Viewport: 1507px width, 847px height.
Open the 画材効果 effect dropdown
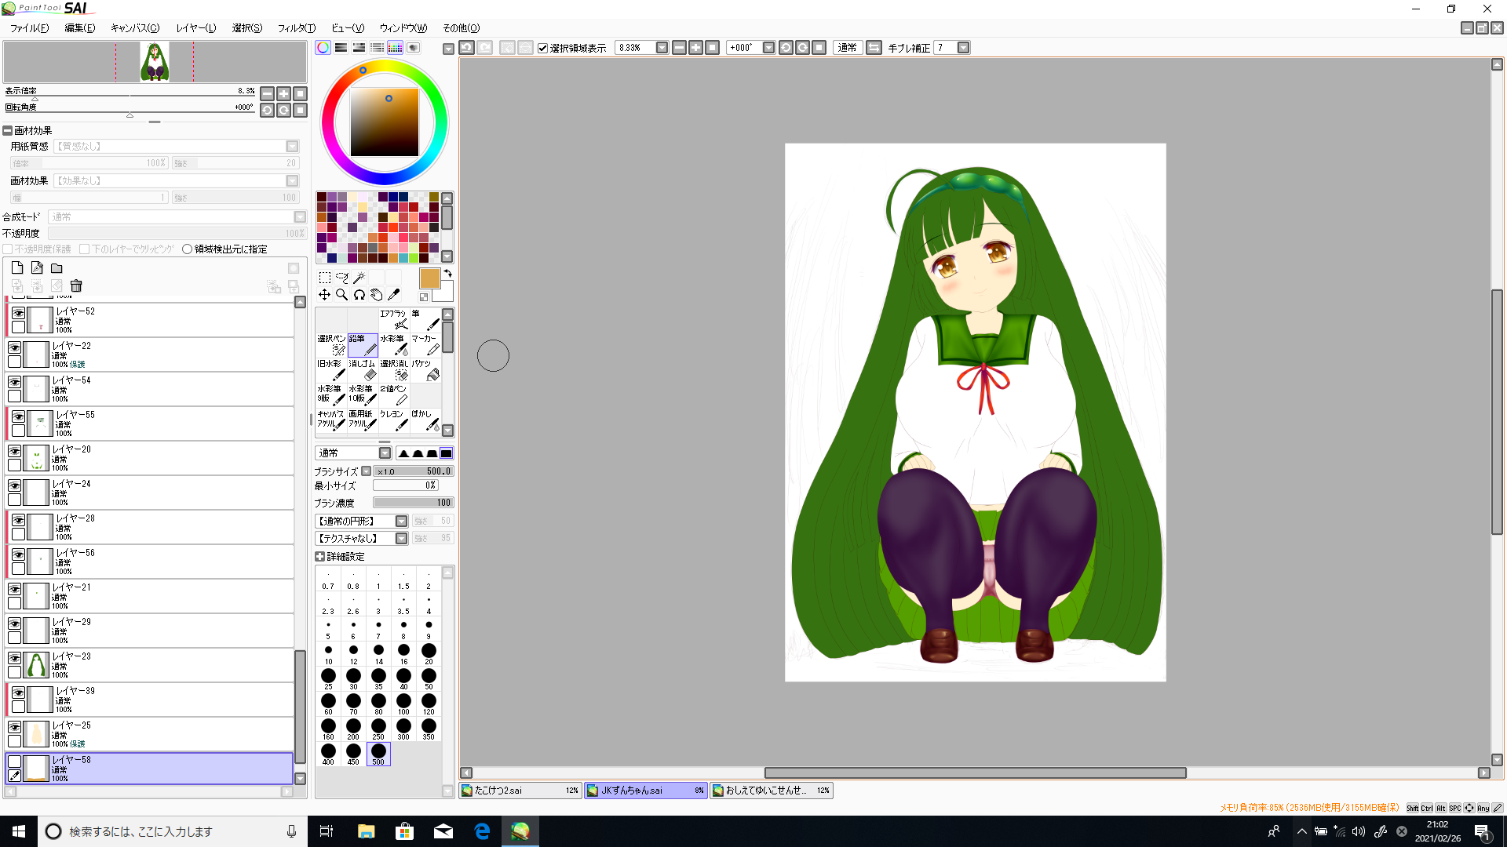(292, 181)
